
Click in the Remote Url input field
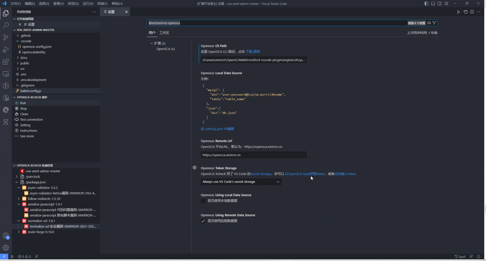click(x=253, y=155)
